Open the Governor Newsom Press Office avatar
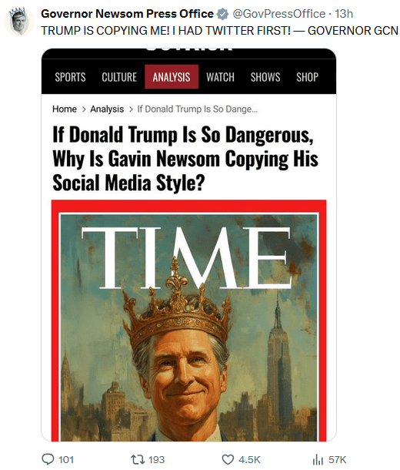The image size is (400, 470). (x=19, y=22)
